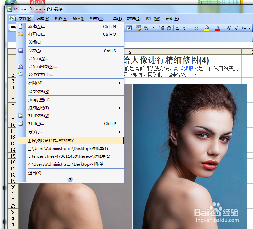Open recent file 1 E:\图片资料包\资料链接

point(70,140)
